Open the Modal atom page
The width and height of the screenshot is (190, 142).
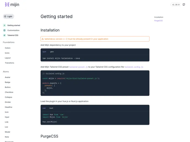(7, 132)
